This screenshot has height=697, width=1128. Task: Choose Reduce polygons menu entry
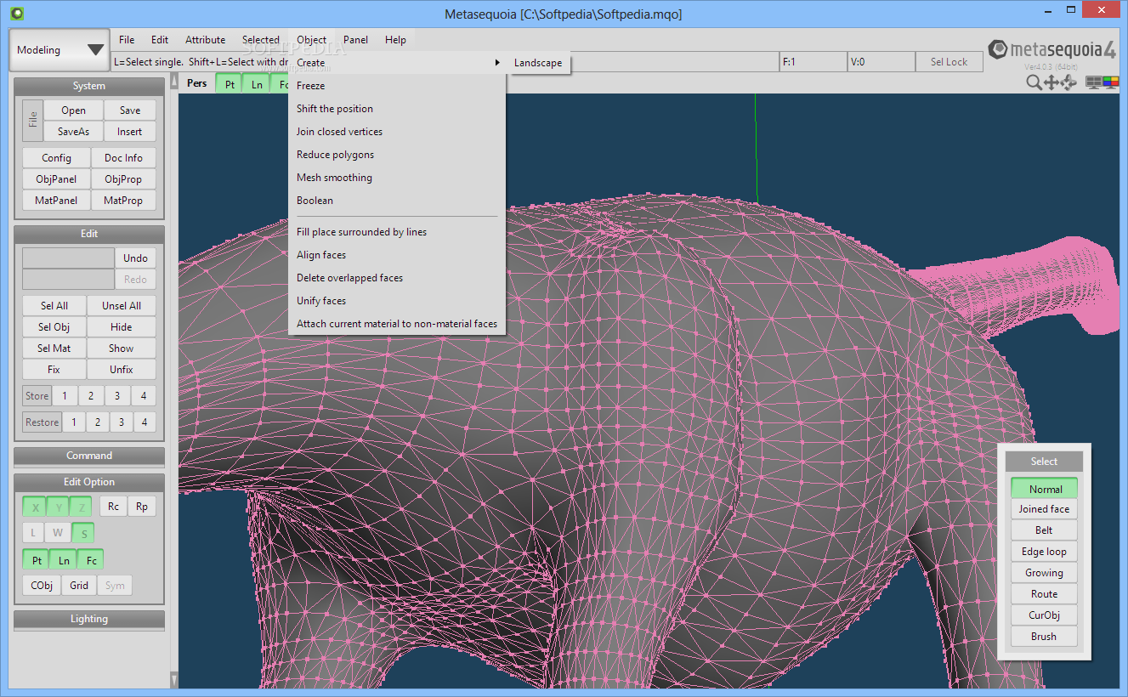click(397, 155)
